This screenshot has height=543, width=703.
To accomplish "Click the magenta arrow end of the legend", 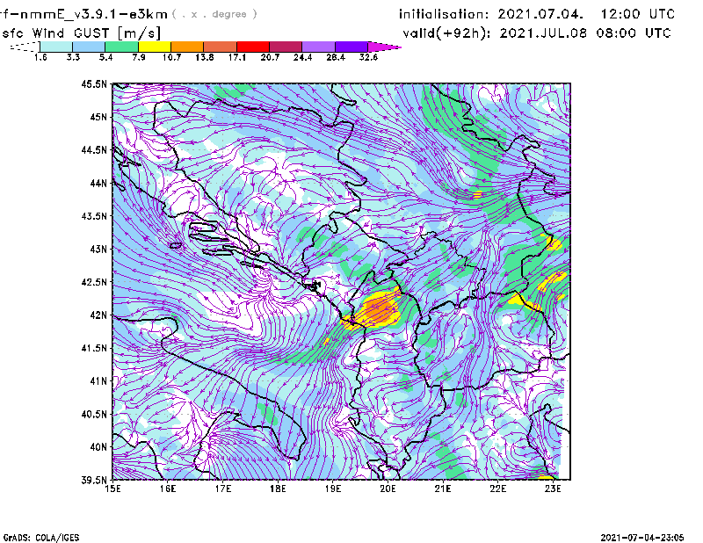I will pyautogui.click(x=383, y=47).
